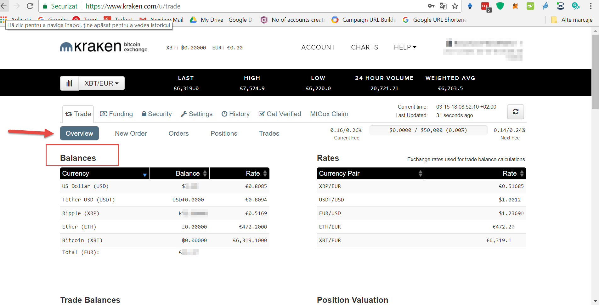Click the blue diamond extension icon
Image resolution: width=599 pixels, height=305 pixels.
(x=470, y=6)
